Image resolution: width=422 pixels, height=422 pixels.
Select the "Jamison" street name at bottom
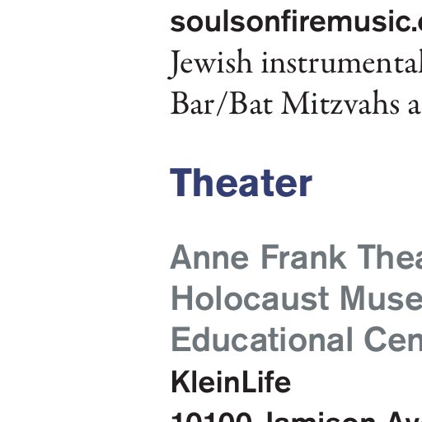[320, 418]
